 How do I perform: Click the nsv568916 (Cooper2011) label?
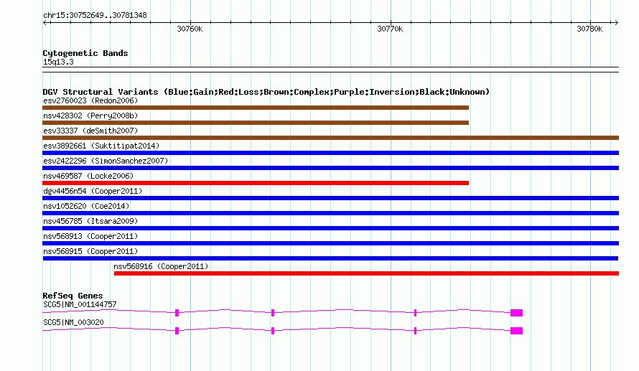(161, 266)
